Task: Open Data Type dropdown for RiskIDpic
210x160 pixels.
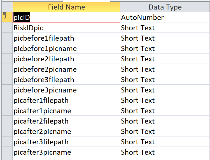Action: tap(165, 28)
